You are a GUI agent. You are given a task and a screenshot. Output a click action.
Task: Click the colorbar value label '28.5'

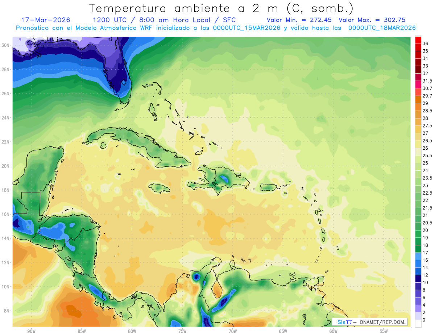point(427,111)
